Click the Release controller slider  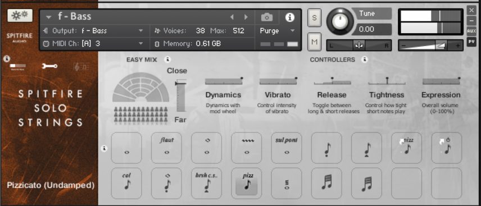[333, 81]
